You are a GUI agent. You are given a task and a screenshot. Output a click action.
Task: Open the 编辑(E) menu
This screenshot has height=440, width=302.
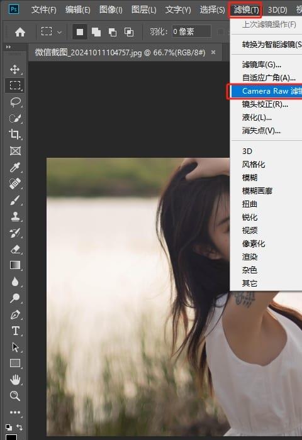tap(78, 10)
